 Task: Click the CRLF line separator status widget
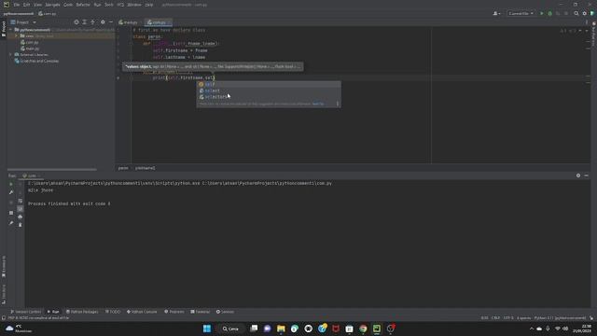tap(495, 317)
